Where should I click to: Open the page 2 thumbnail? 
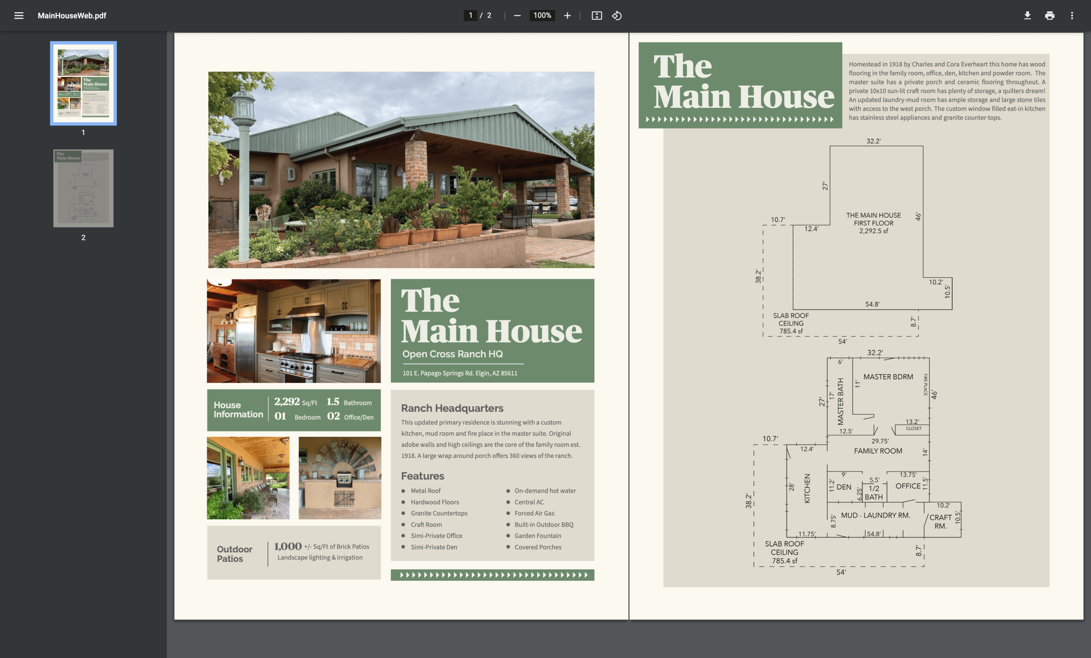83,188
